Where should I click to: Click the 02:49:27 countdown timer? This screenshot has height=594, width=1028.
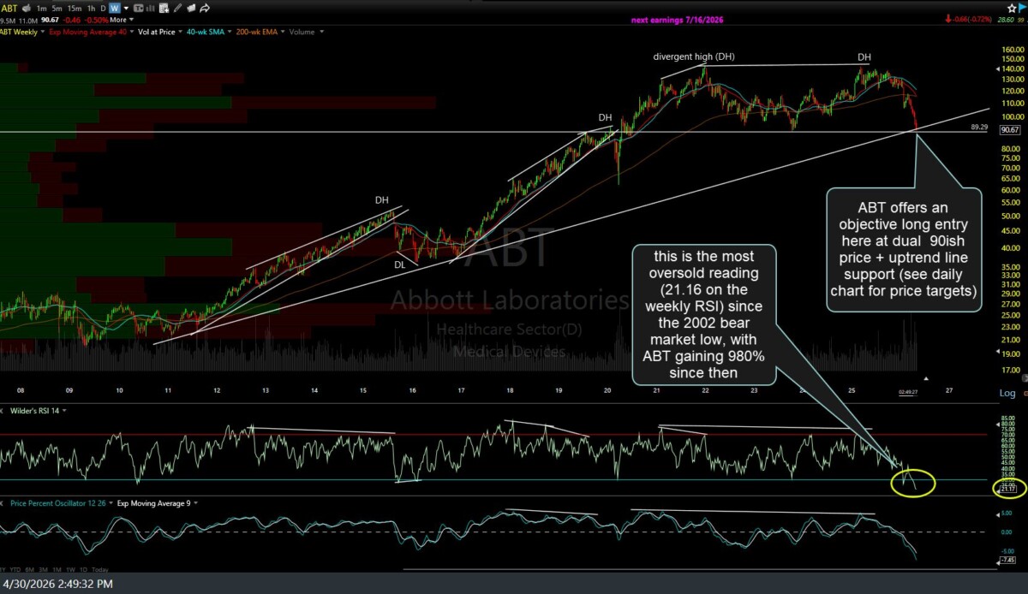pyautogui.click(x=909, y=393)
